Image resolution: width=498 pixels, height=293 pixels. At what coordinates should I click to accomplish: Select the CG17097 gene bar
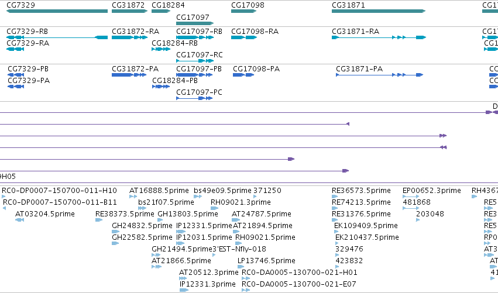coord(195,23)
